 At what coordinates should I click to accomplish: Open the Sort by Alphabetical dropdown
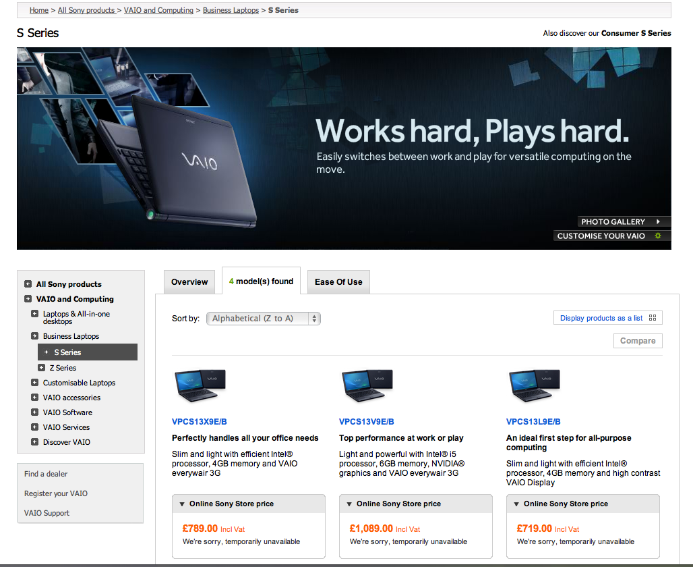(x=264, y=318)
